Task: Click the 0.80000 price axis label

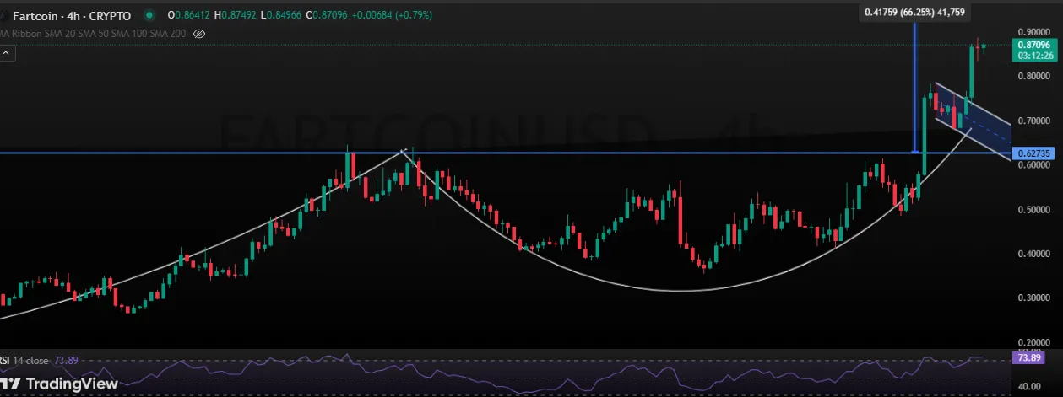Action: [x=1033, y=76]
